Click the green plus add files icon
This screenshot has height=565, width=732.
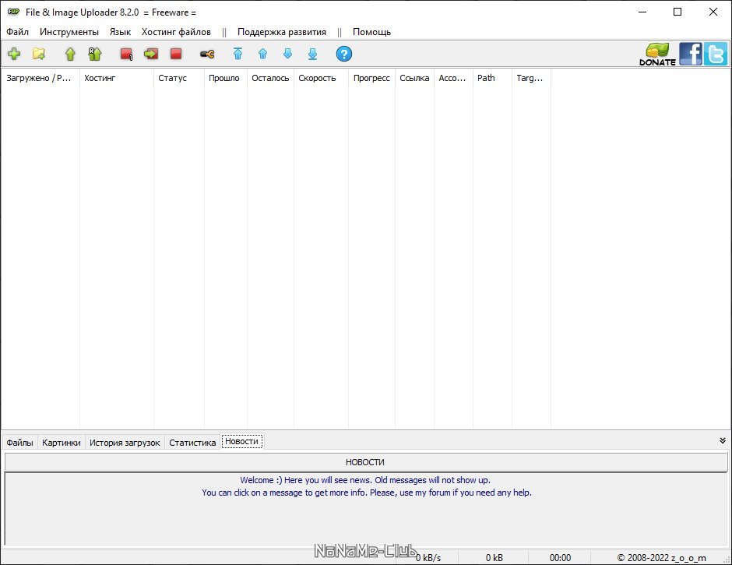14,55
